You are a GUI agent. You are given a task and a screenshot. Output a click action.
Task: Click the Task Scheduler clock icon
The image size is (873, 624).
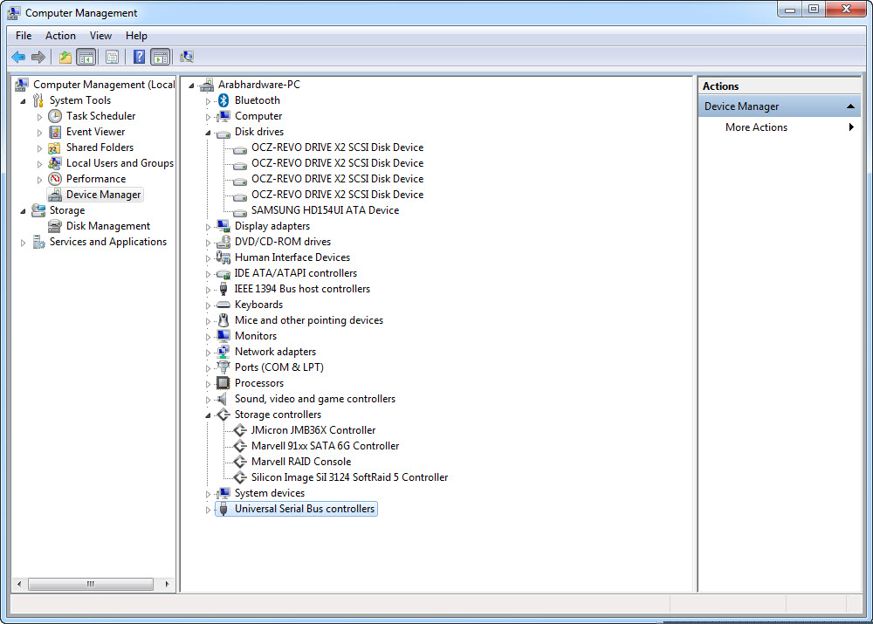[55, 116]
